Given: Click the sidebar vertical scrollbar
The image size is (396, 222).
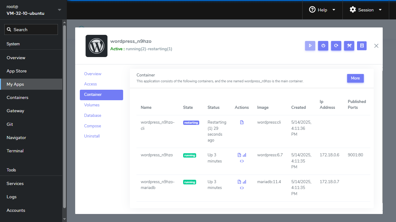Looking at the screenshot, I should coord(64,117).
